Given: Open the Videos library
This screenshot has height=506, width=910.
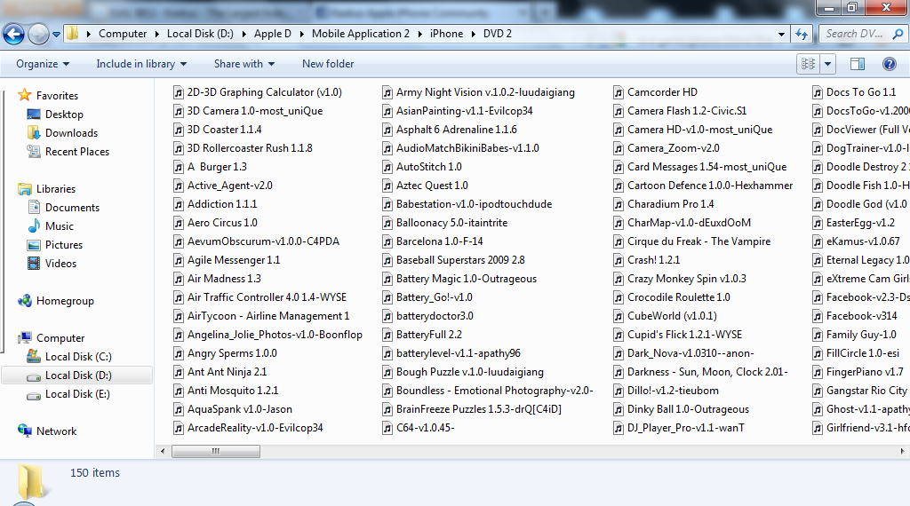Looking at the screenshot, I should 60,263.
